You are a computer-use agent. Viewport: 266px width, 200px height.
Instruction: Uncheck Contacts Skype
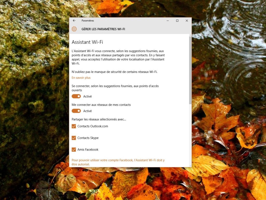point(74,138)
